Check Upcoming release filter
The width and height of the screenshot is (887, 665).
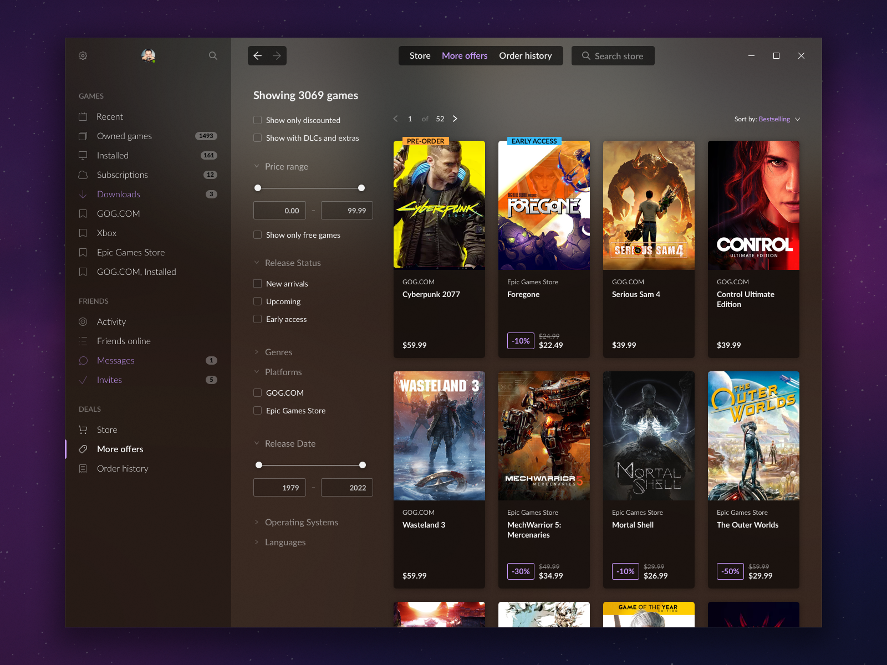click(x=257, y=301)
